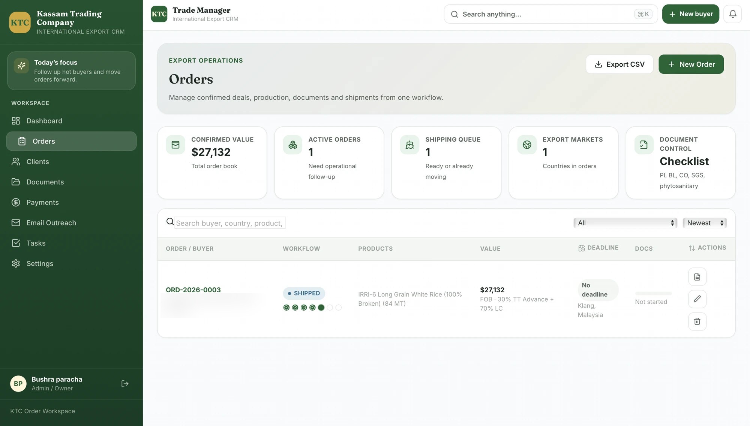Click the Products column header
The width and height of the screenshot is (750, 426).
375,248
